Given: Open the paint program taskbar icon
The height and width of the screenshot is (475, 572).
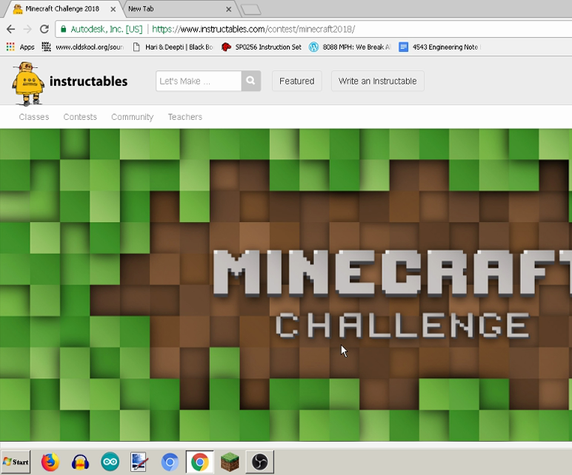Looking at the screenshot, I should pos(139,462).
